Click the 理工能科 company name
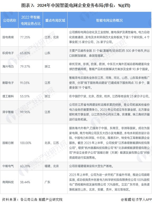Image resolution: width=152 pixels, height=205 pixels. [x=8, y=96]
